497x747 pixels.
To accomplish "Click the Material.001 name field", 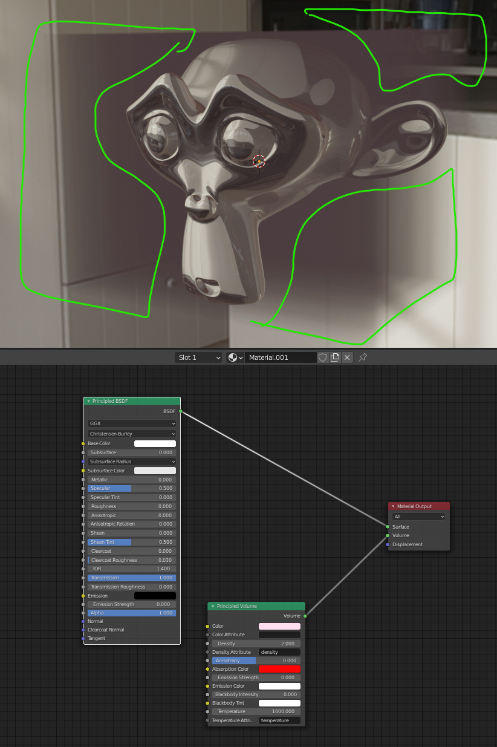I will pyautogui.click(x=281, y=357).
